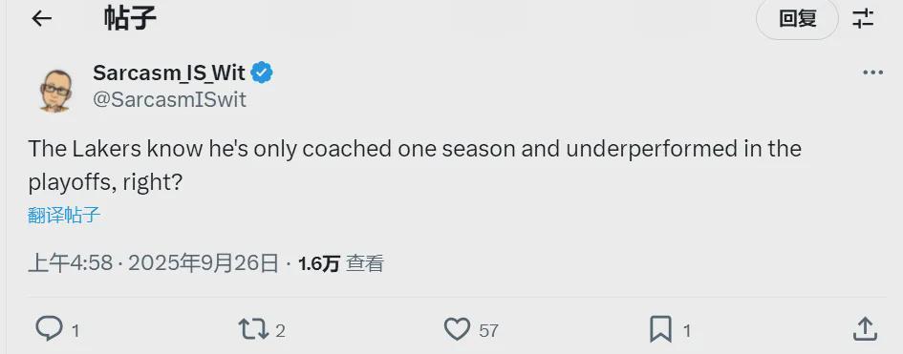Click the Sarcasm_IS_Wit display name
The height and width of the screenshot is (354, 903).
click(169, 73)
